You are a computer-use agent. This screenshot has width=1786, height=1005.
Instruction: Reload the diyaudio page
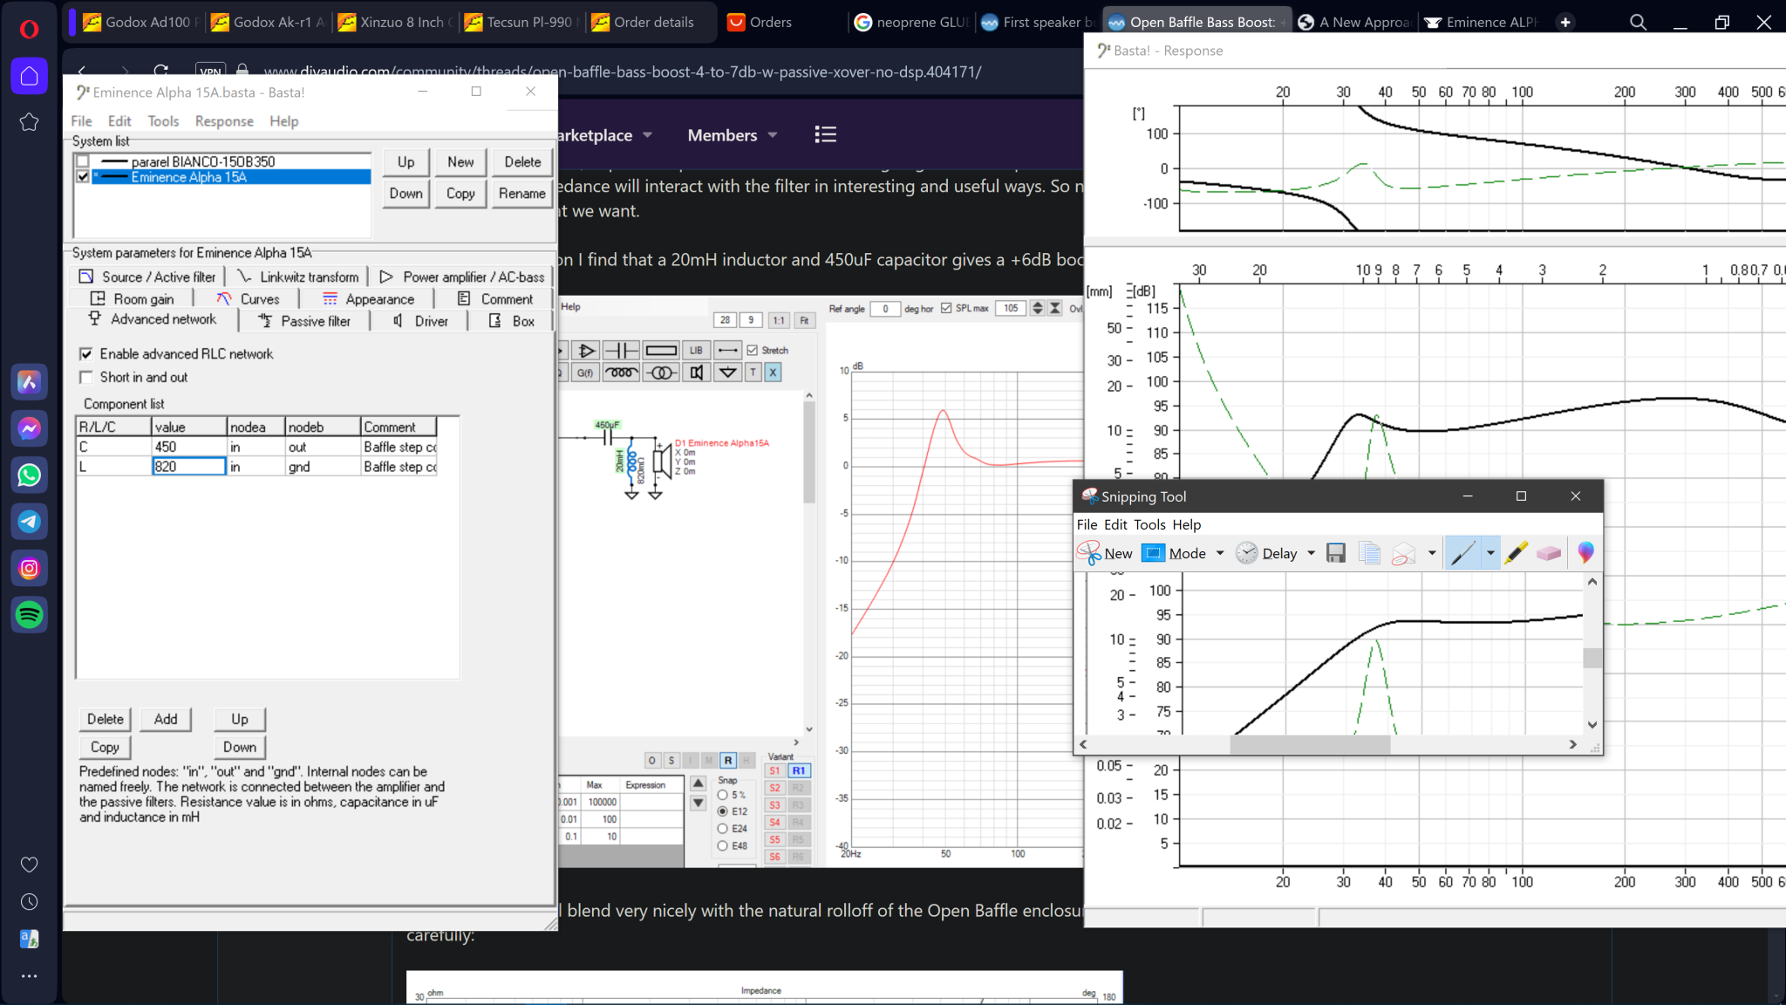(x=160, y=71)
